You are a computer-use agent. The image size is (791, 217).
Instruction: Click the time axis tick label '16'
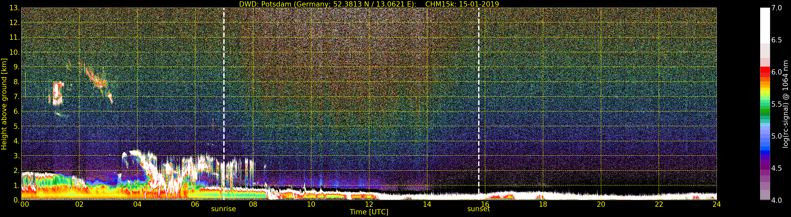point(485,204)
